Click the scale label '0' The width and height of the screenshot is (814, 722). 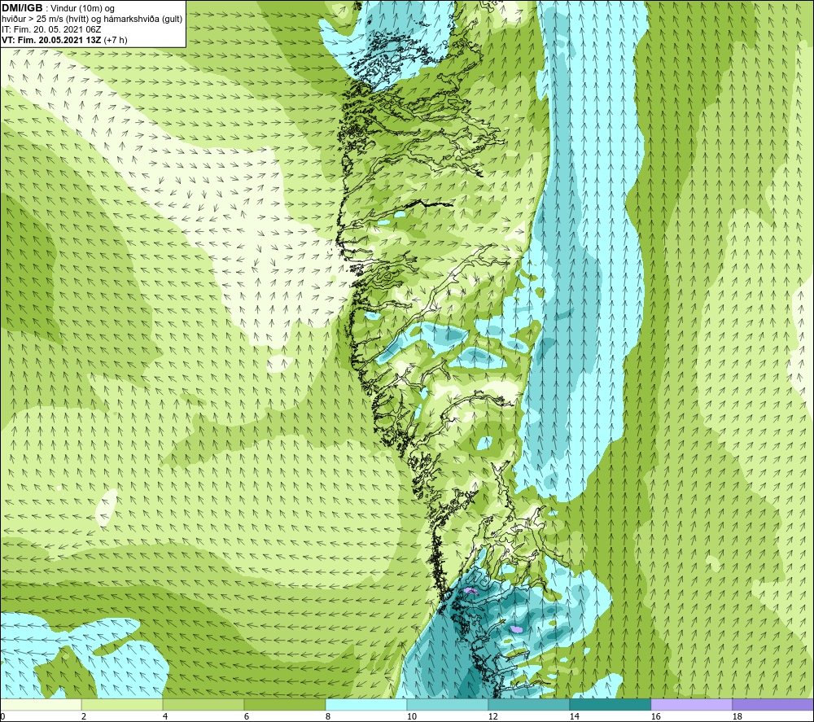click(x=2, y=717)
